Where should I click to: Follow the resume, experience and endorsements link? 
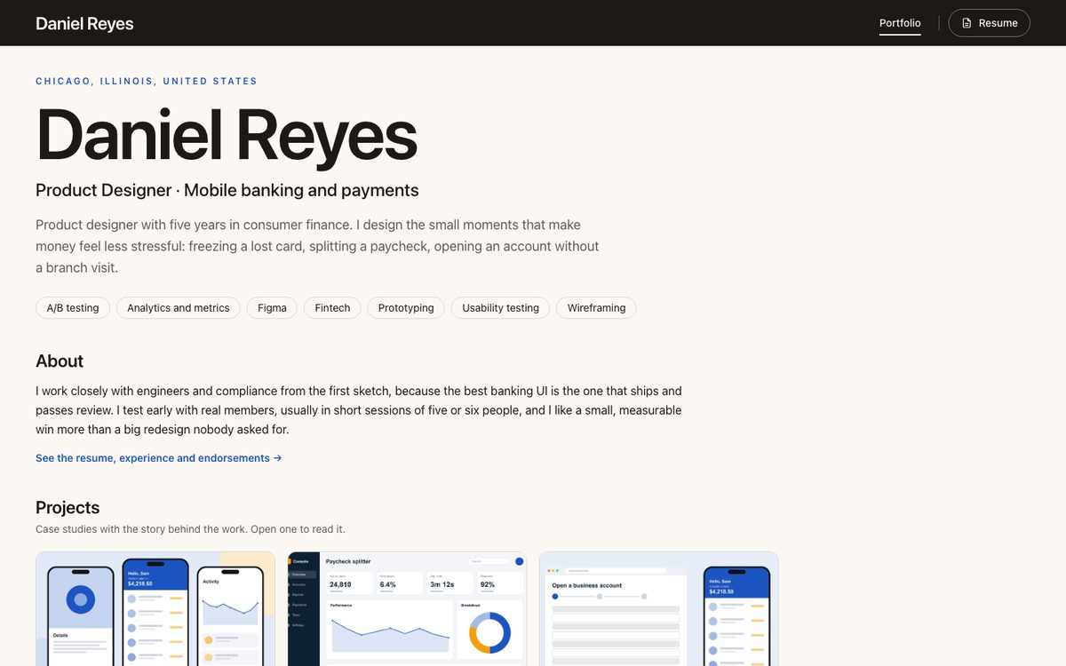click(x=159, y=458)
